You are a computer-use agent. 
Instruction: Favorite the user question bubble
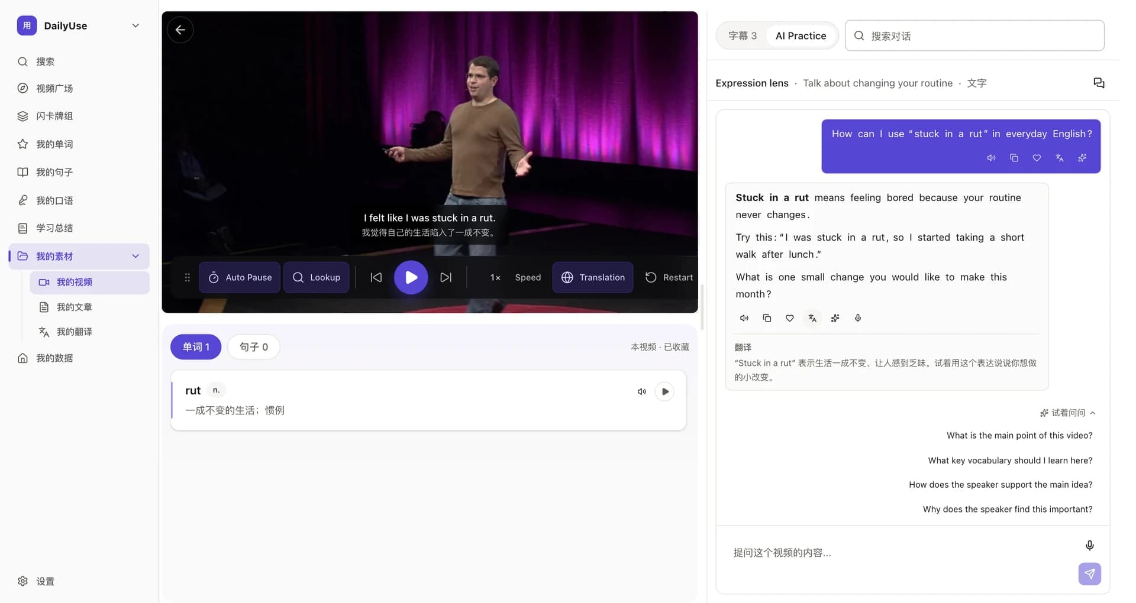click(x=1037, y=158)
